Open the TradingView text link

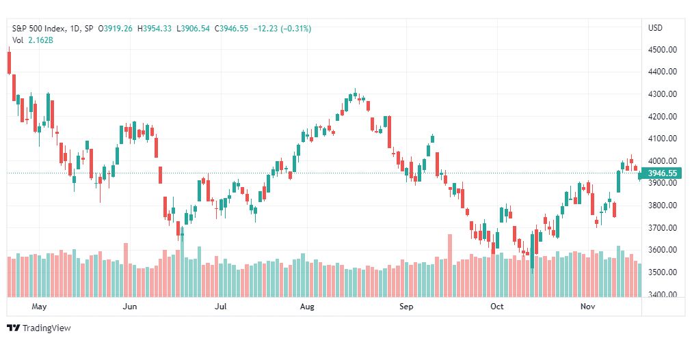[x=46, y=328]
